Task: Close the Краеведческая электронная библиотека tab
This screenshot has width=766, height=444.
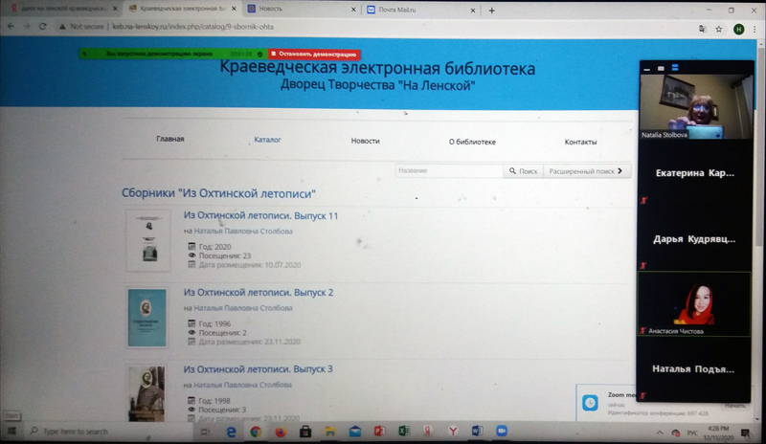Action: coord(234,9)
